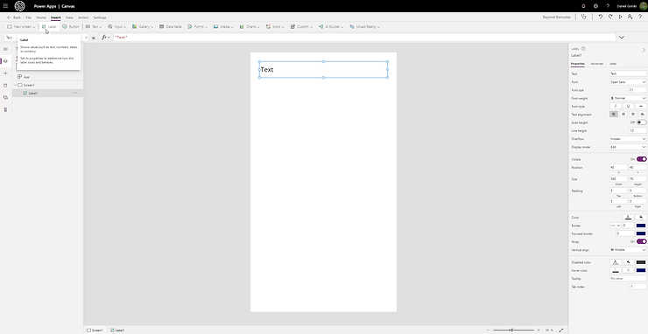
Task: Open the settings gear in header
Action: [x=595, y=6]
